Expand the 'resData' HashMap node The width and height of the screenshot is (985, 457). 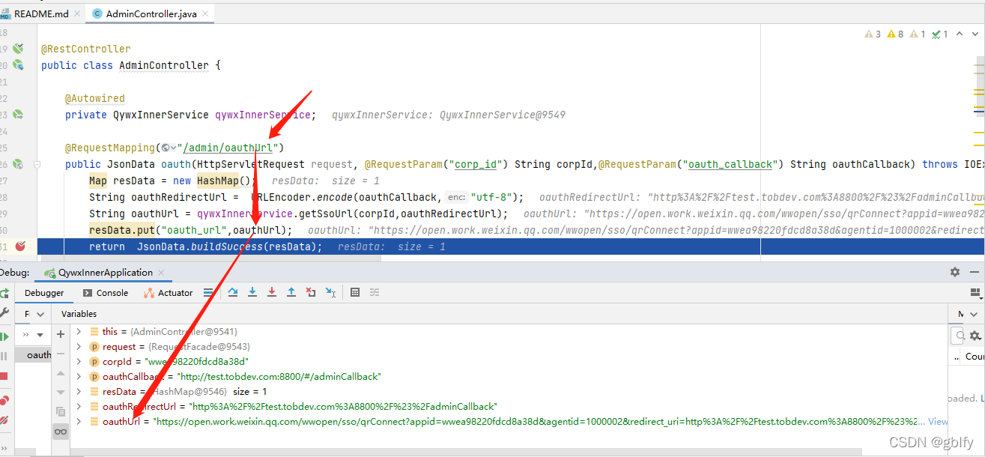click(79, 391)
